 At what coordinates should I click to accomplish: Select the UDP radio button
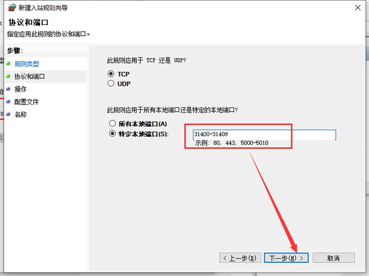pos(111,84)
